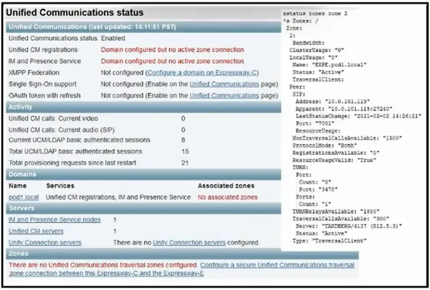The image size is (430, 290).
Task: Select 'There are no Unified Communications traversal zones' warning
Action: (x=103, y=265)
